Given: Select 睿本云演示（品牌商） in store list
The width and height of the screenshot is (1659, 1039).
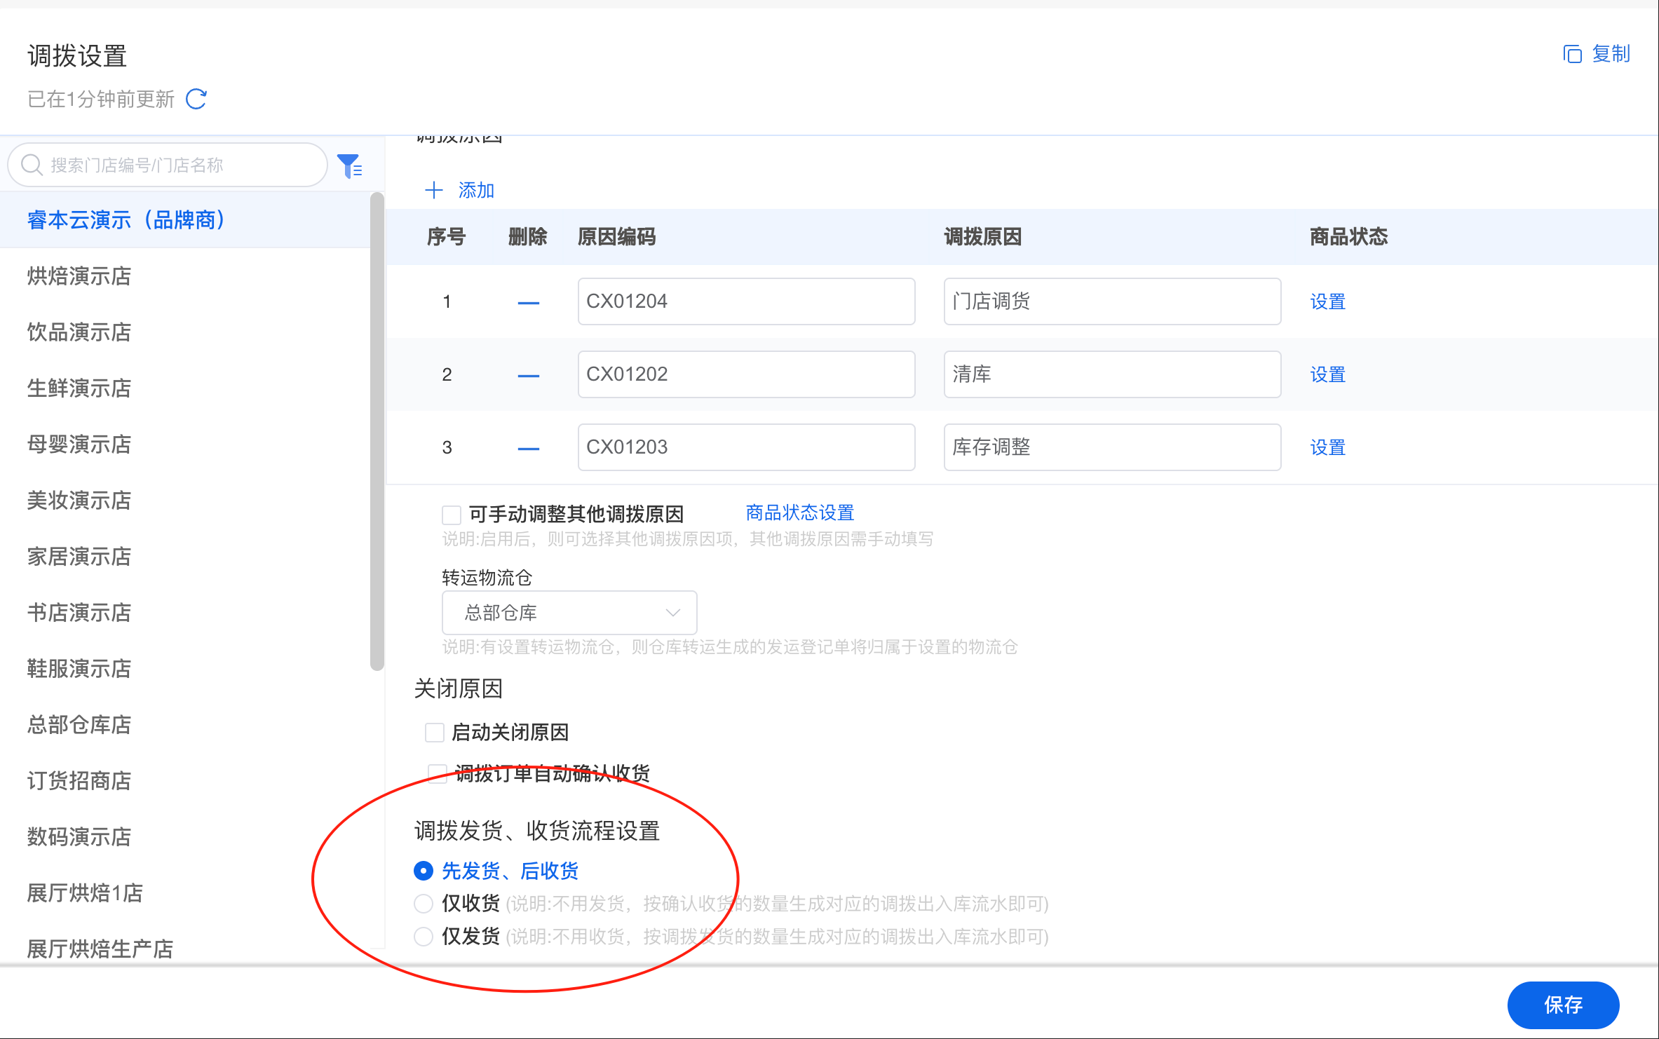Looking at the screenshot, I should (126, 220).
